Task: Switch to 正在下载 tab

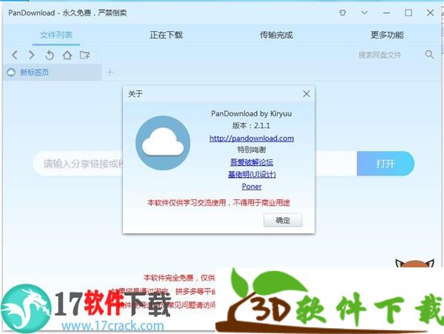Action: 166,35
